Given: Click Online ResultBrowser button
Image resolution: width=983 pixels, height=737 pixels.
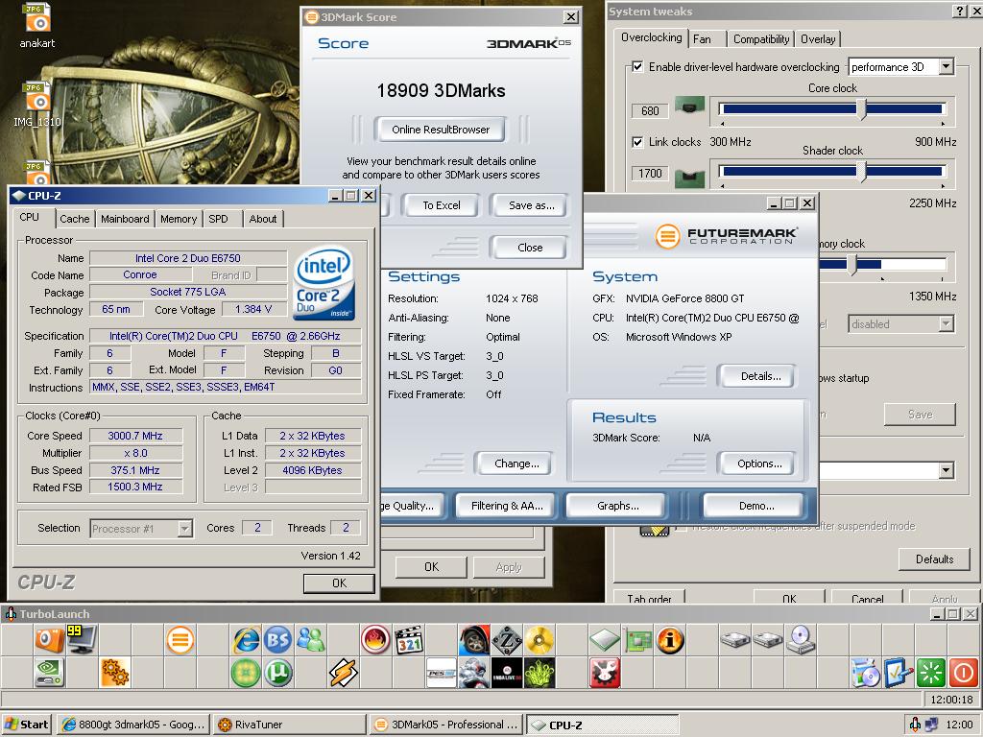Looking at the screenshot, I should (441, 130).
